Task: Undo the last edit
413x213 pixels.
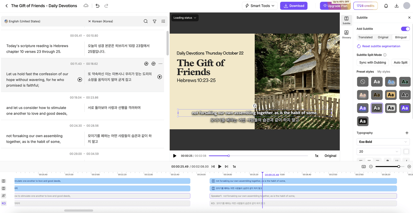Action: pyautogui.click(x=98, y=6)
